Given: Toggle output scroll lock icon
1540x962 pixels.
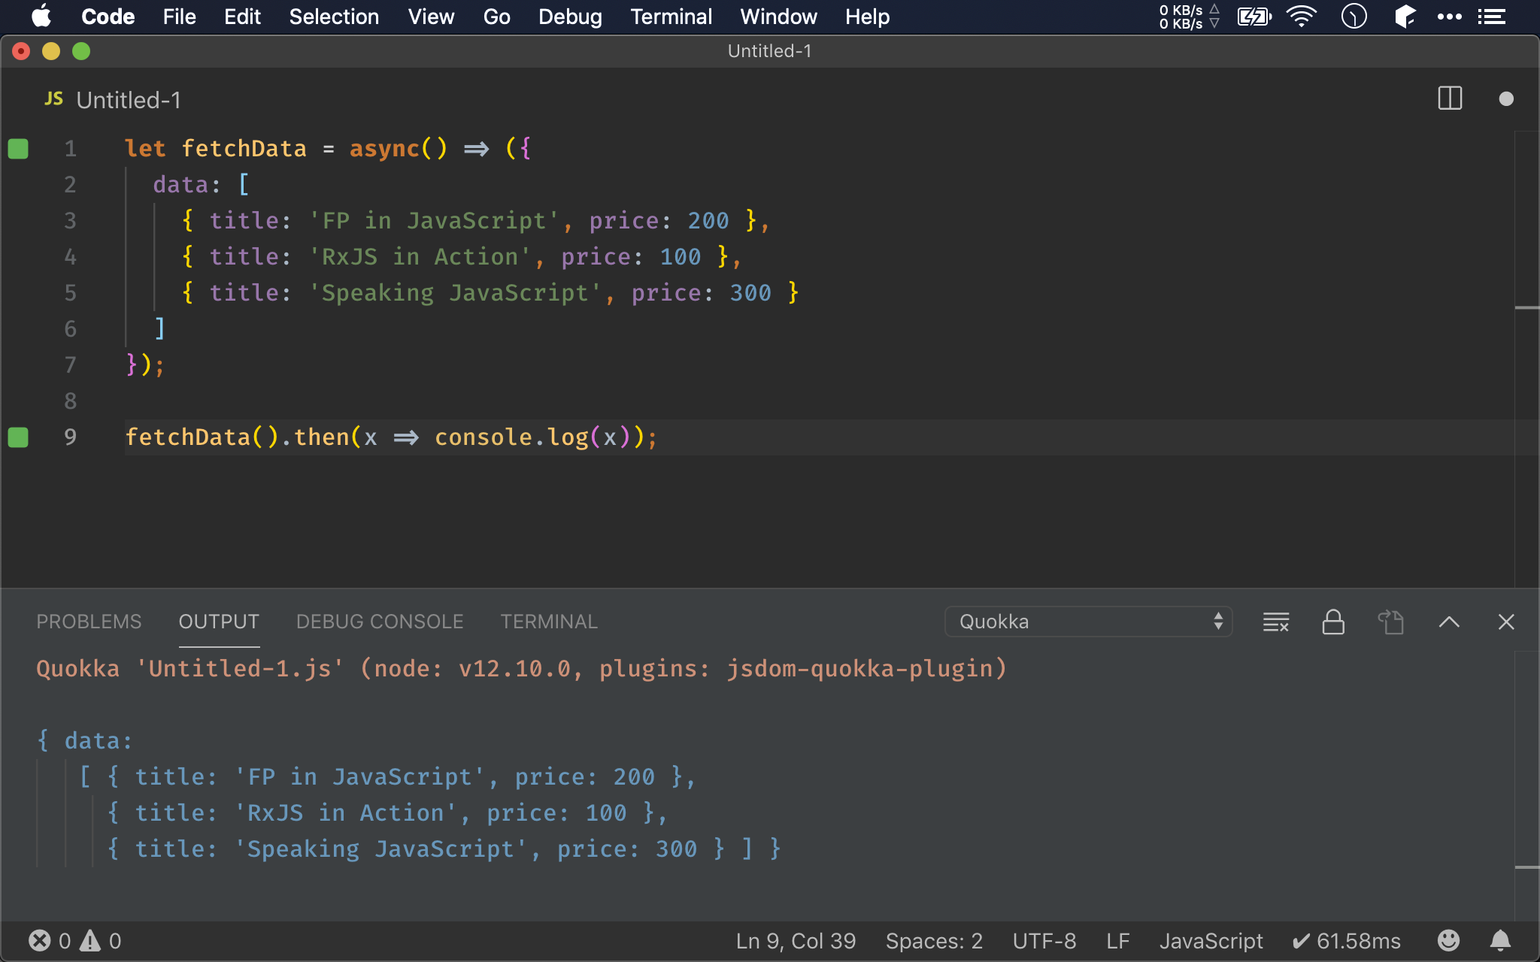Looking at the screenshot, I should [1333, 622].
